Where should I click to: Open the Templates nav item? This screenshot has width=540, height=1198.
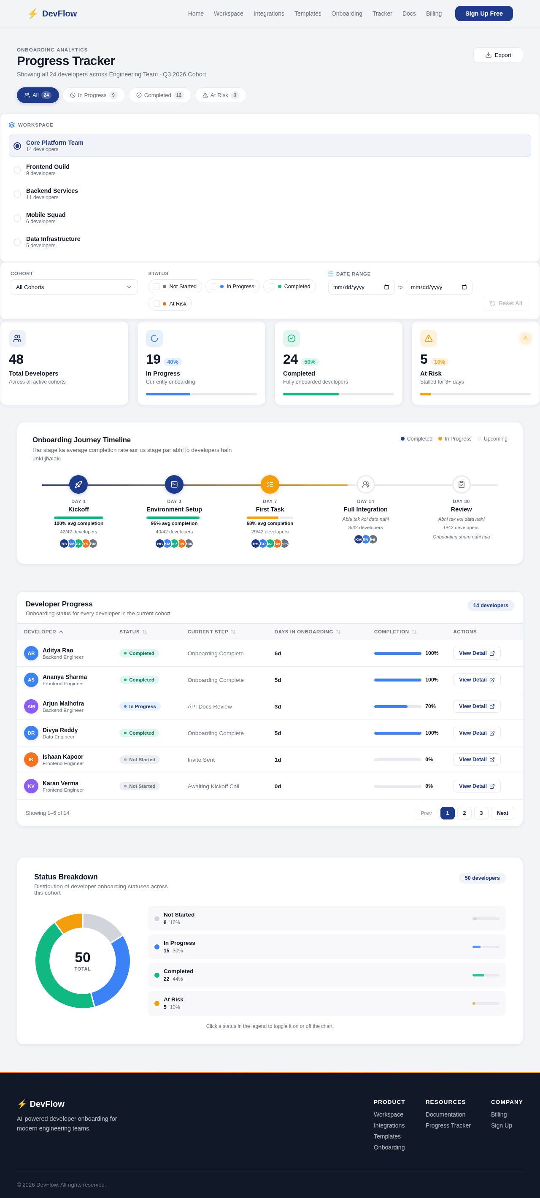(308, 14)
